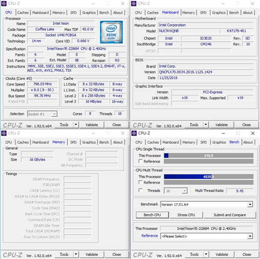The image size is (260, 259).
Task: Click the CPU-Z app icon in the Bench window title bar
Action: 134,133
